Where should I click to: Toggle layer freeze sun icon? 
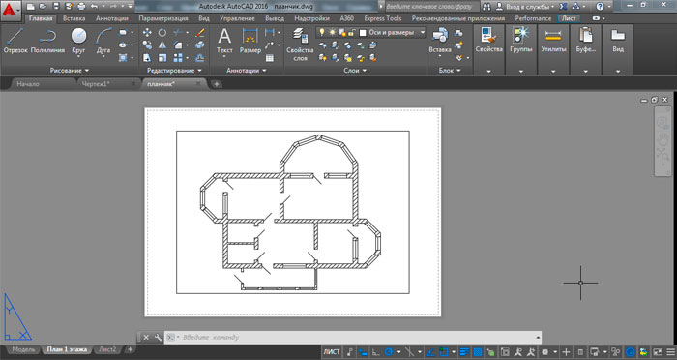[x=332, y=32]
